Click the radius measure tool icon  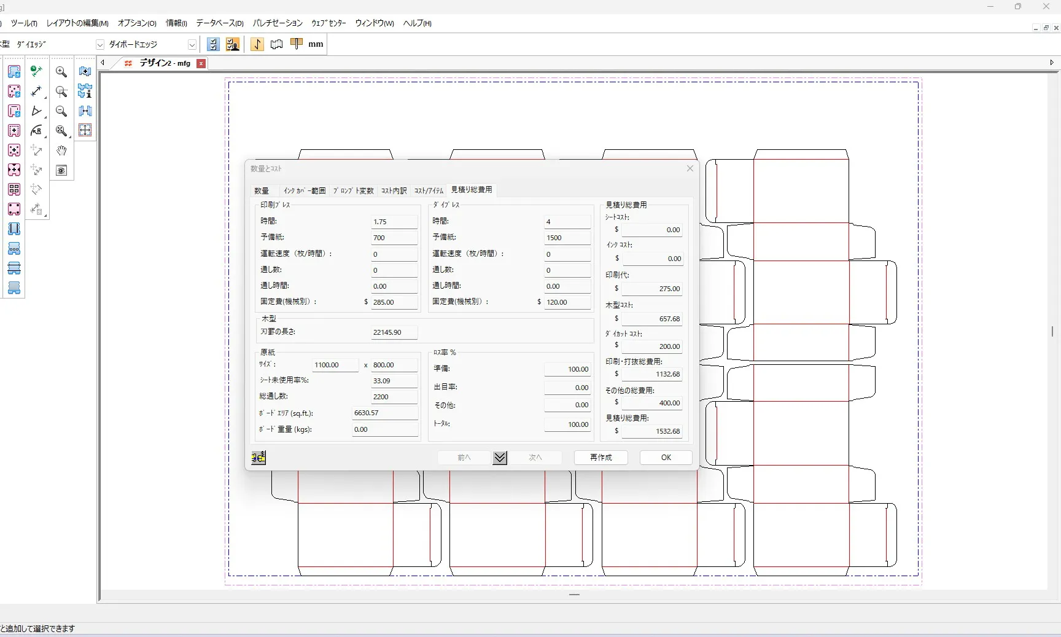pos(37,131)
